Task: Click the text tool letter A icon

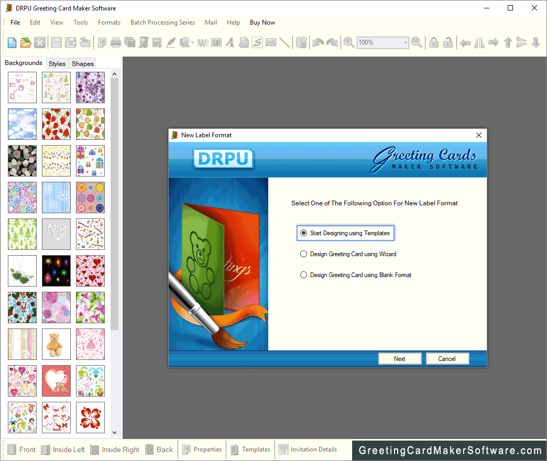Action: pos(229,43)
